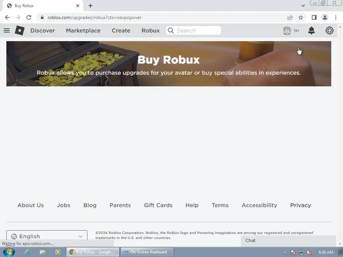The height and width of the screenshot is (257, 343).
Task: Go to the Discover tab
Action: click(43, 30)
